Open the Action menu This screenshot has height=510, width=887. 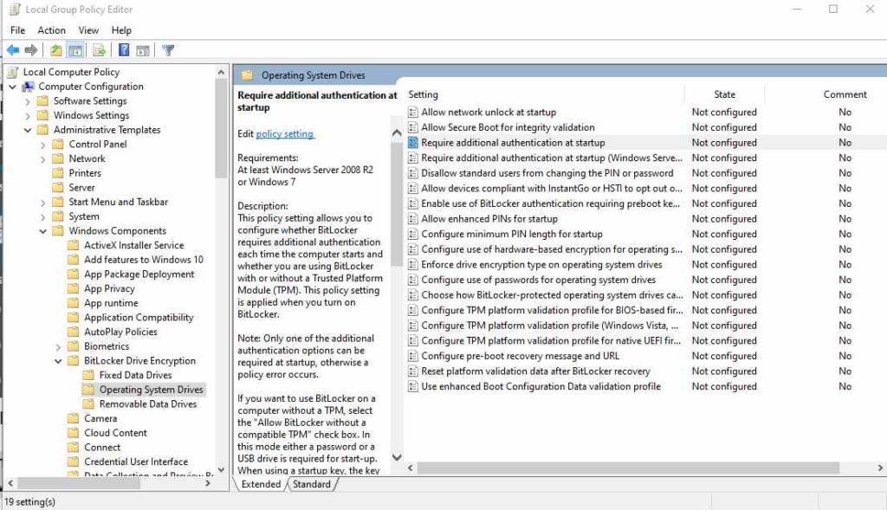pyautogui.click(x=51, y=30)
